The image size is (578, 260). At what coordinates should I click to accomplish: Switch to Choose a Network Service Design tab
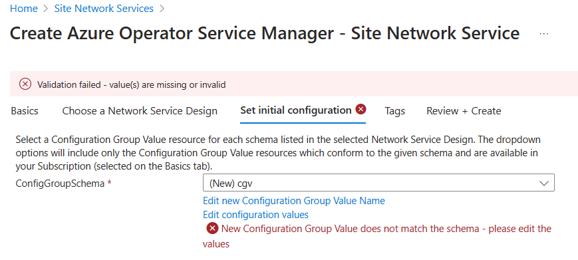[140, 111]
